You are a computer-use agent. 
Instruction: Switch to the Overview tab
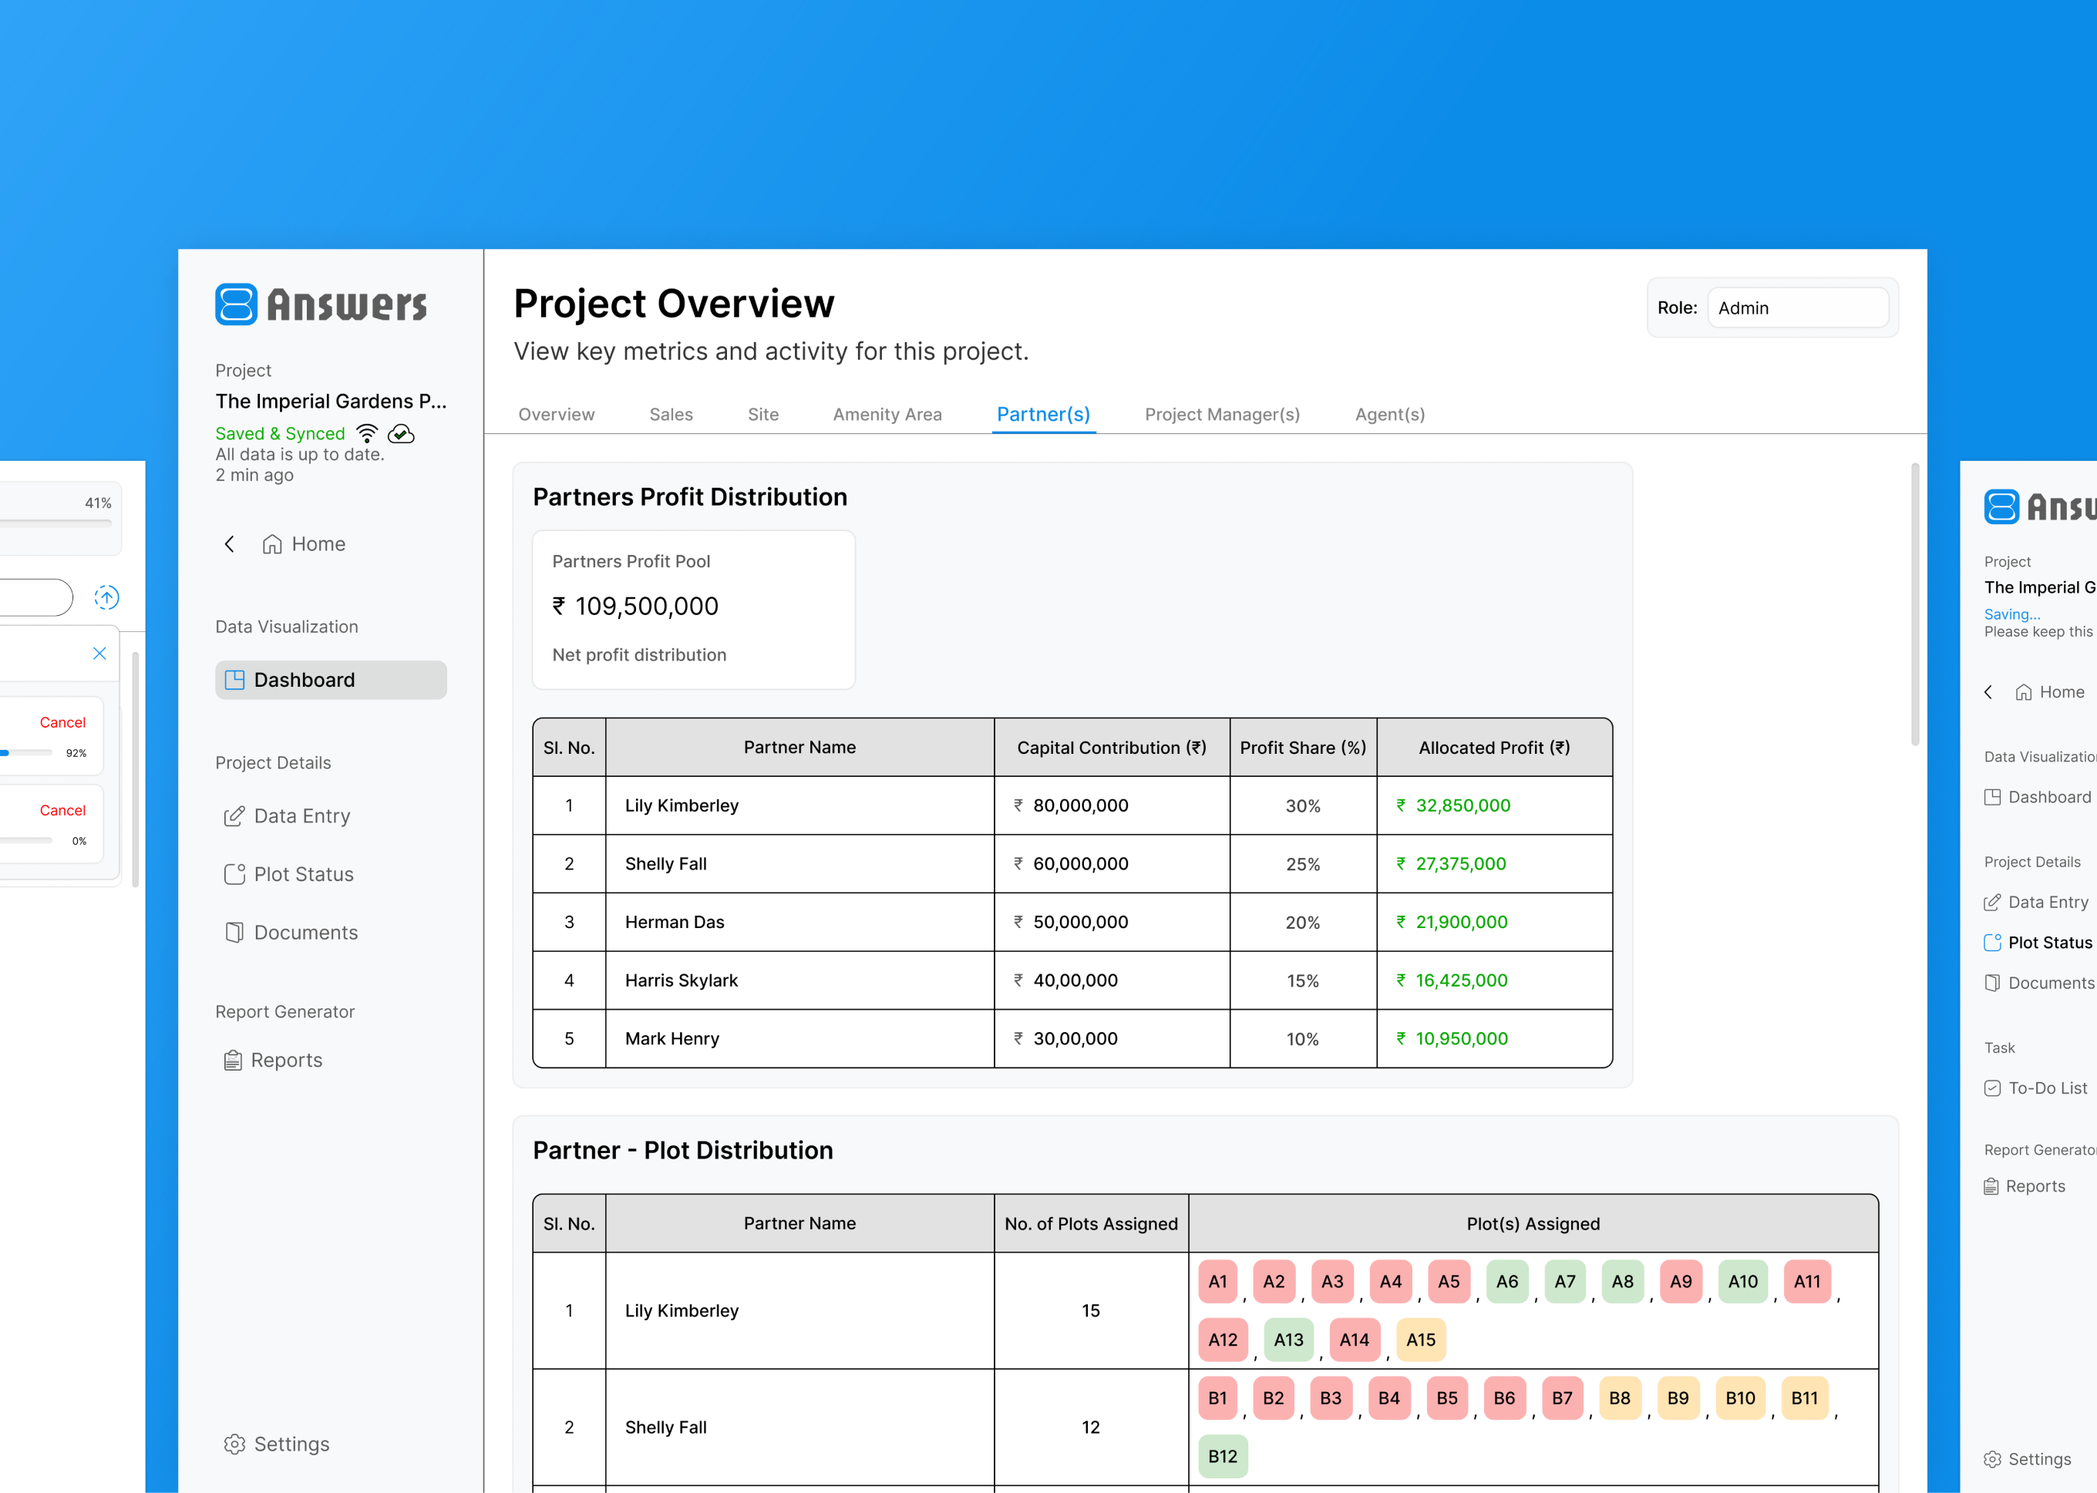(x=556, y=415)
